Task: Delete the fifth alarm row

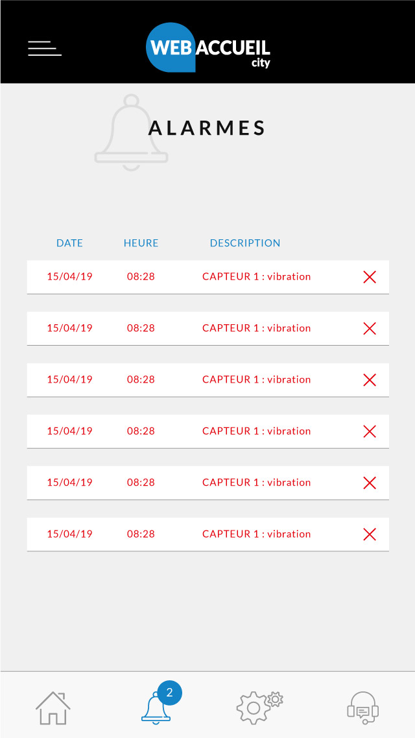Action: [370, 482]
